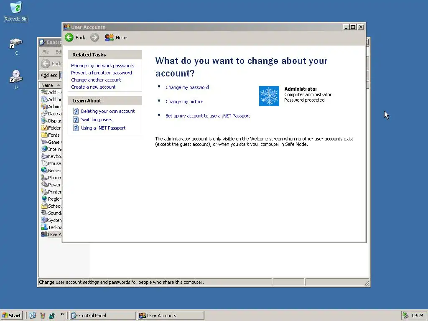The height and width of the screenshot is (321, 428).
Task: Select Date and Time icon in Control Panel
Action: (44, 114)
